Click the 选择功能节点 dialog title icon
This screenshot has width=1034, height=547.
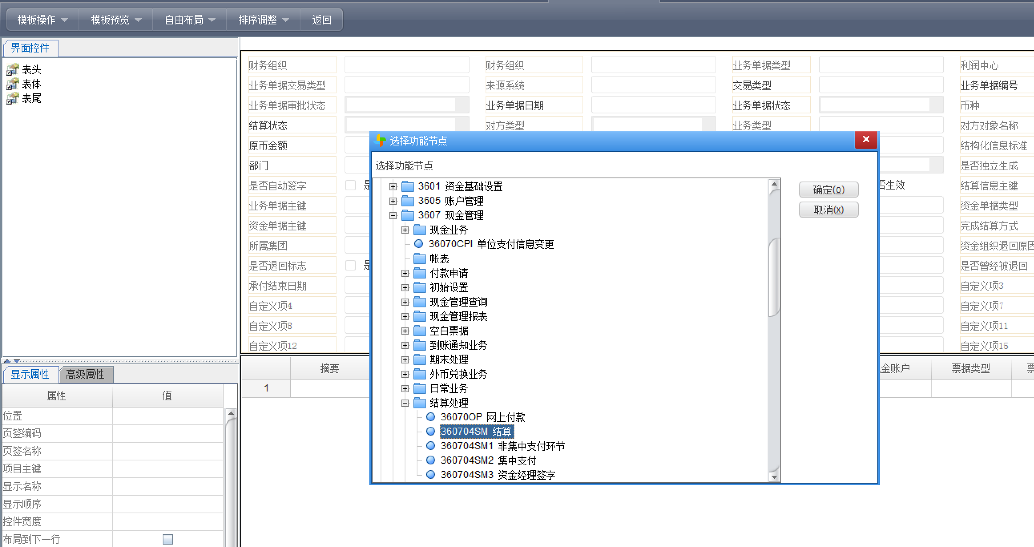pyautogui.click(x=380, y=141)
